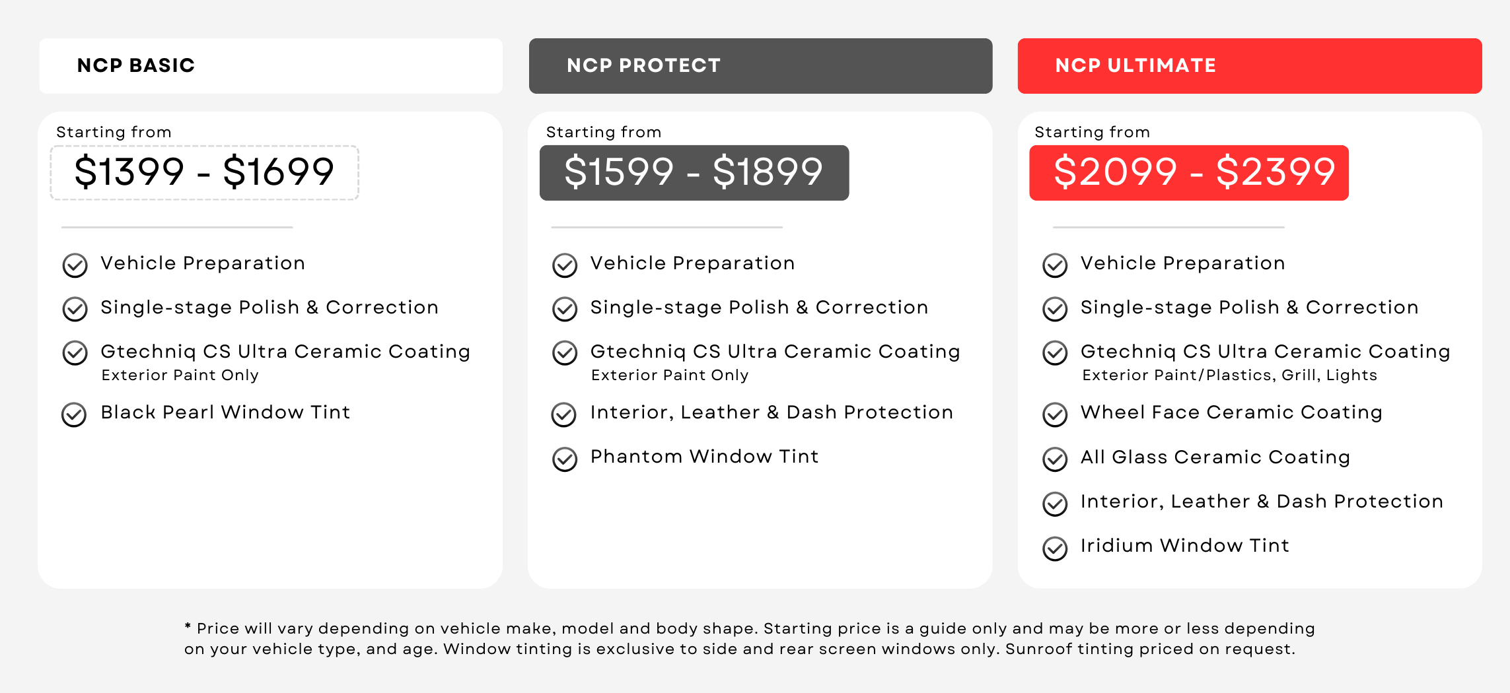Viewport: 1510px width, 693px height.
Task: Select the NCP PROTECT plan header
Action: [760, 66]
